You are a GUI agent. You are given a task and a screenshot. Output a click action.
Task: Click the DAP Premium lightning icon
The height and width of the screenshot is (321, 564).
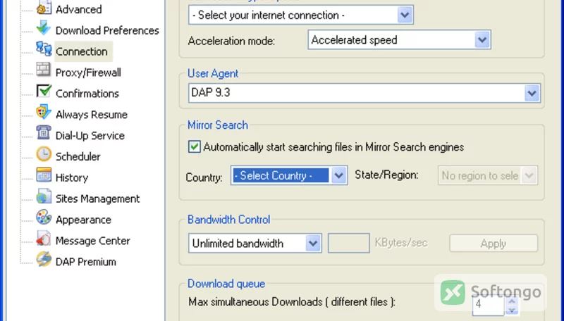(44, 259)
